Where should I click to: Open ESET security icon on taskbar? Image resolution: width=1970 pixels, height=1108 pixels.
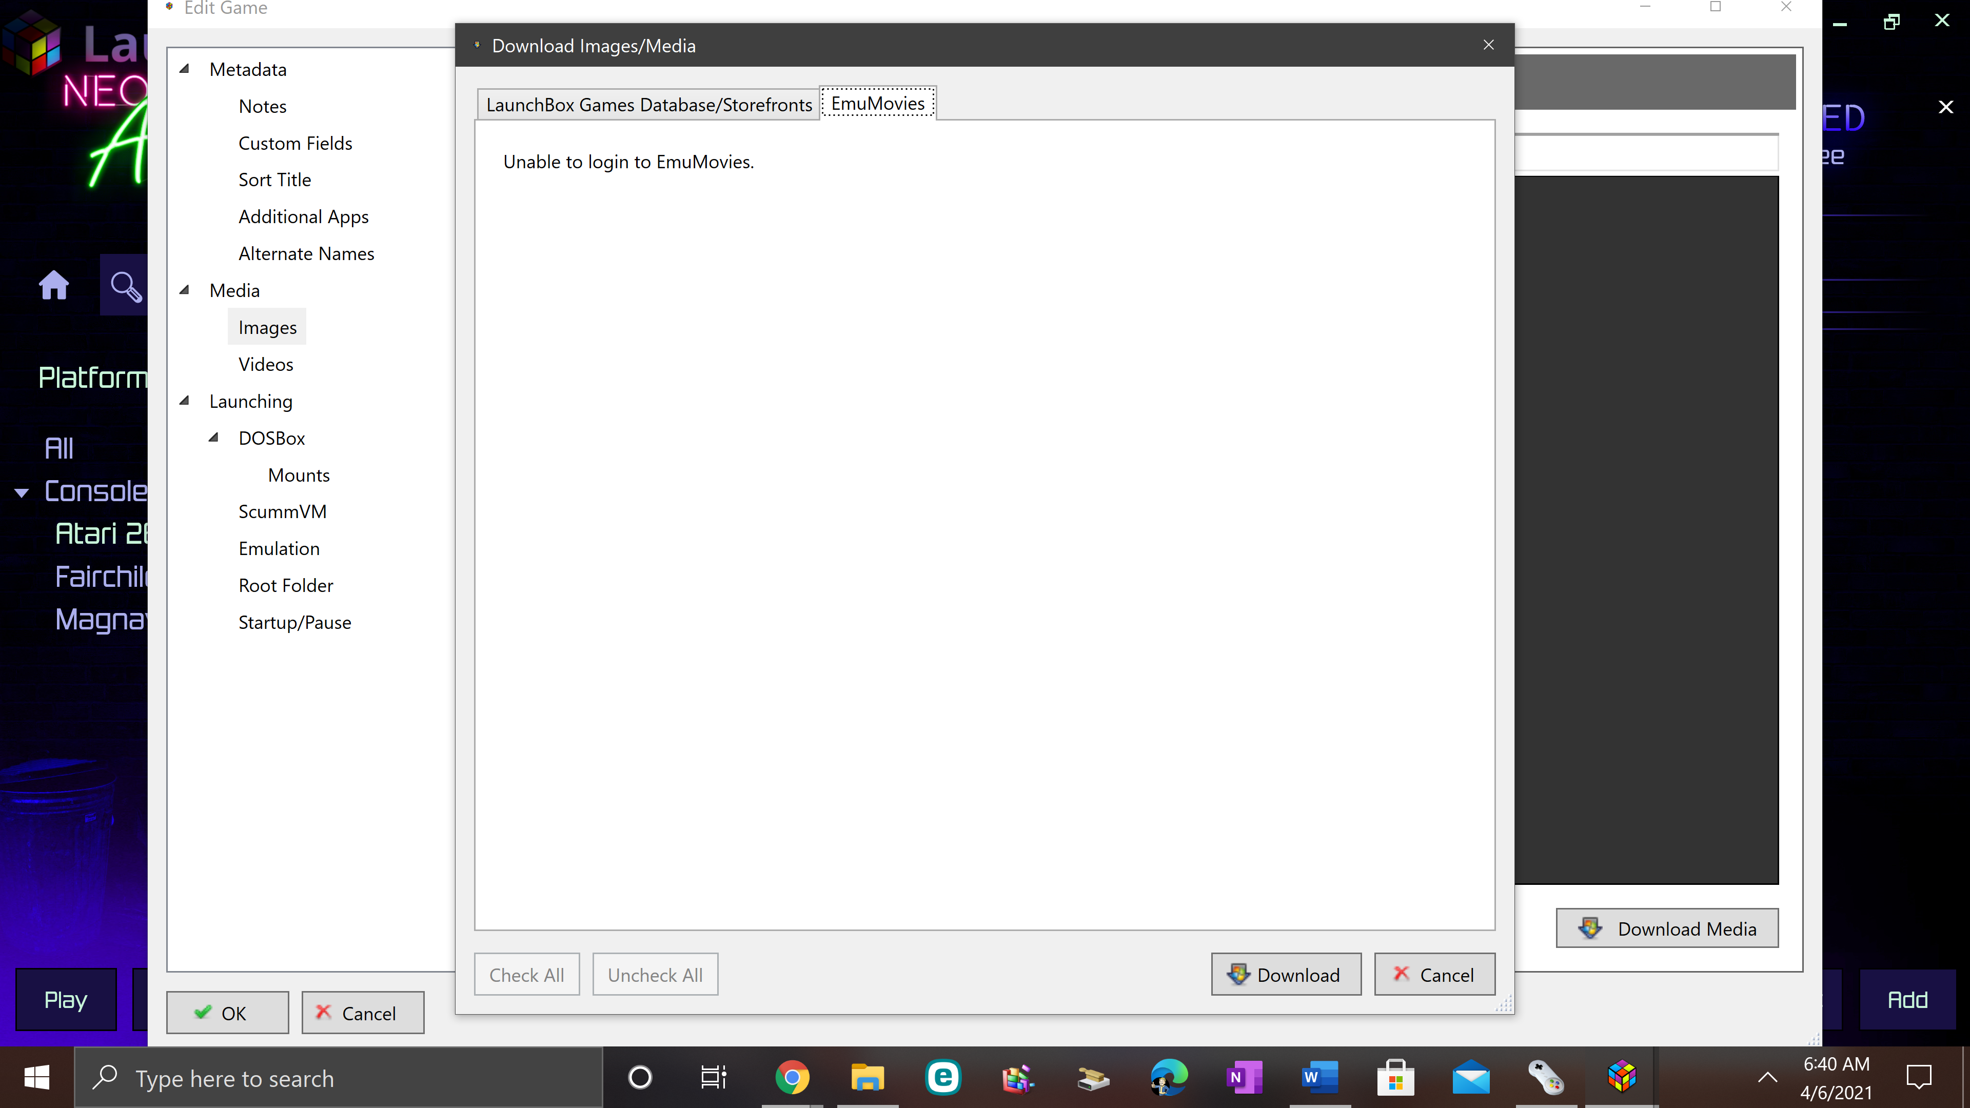(x=943, y=1077)
